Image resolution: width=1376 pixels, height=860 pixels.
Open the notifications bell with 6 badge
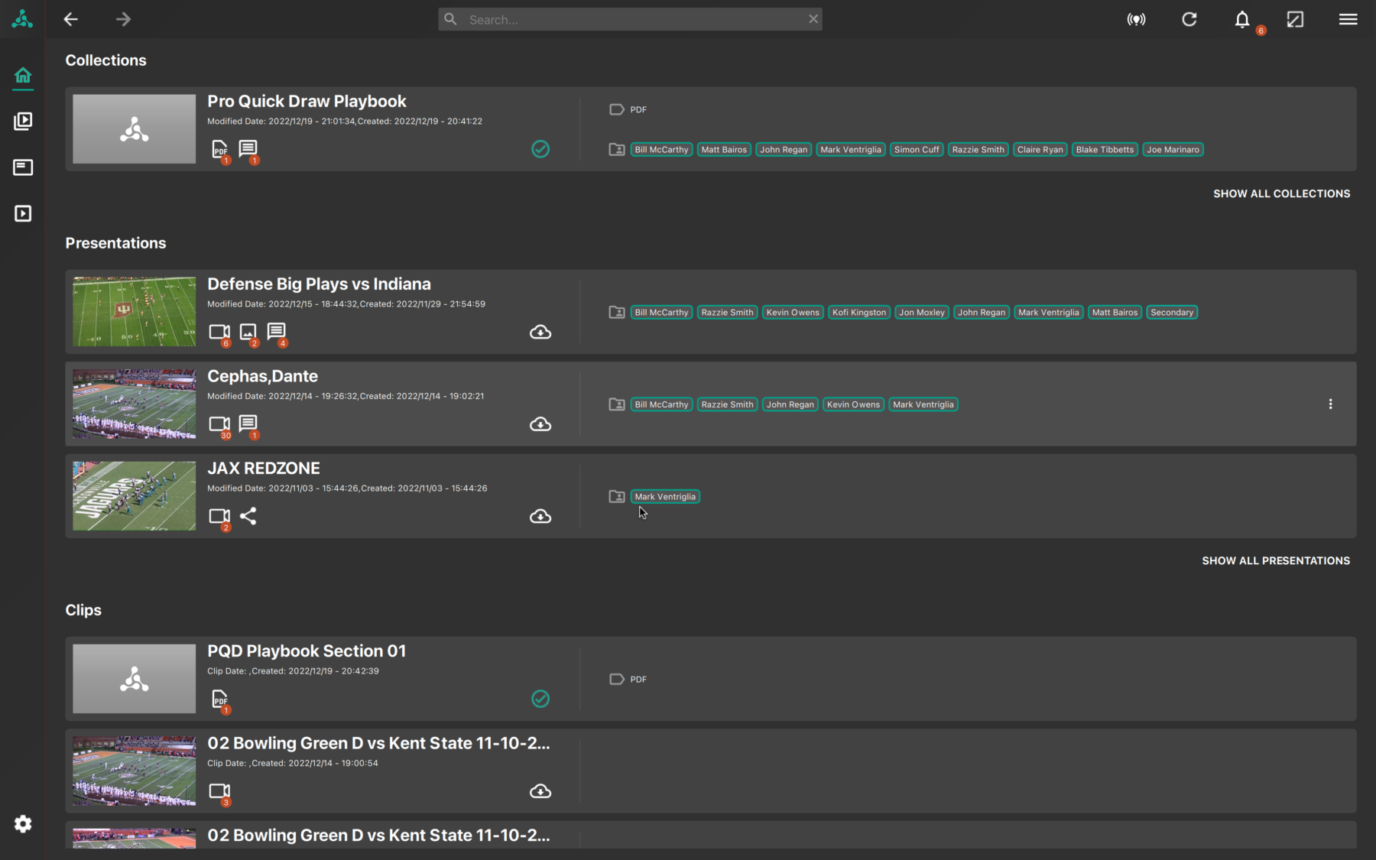coord(1242,19)
